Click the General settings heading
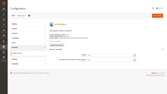Screen dimensions: 167x94 (x=56, y=49)
